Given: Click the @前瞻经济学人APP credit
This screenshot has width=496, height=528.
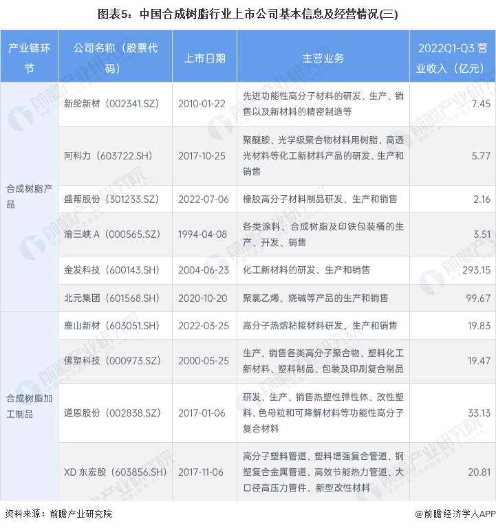Looking at the screenshot, I should click(455, 514).
